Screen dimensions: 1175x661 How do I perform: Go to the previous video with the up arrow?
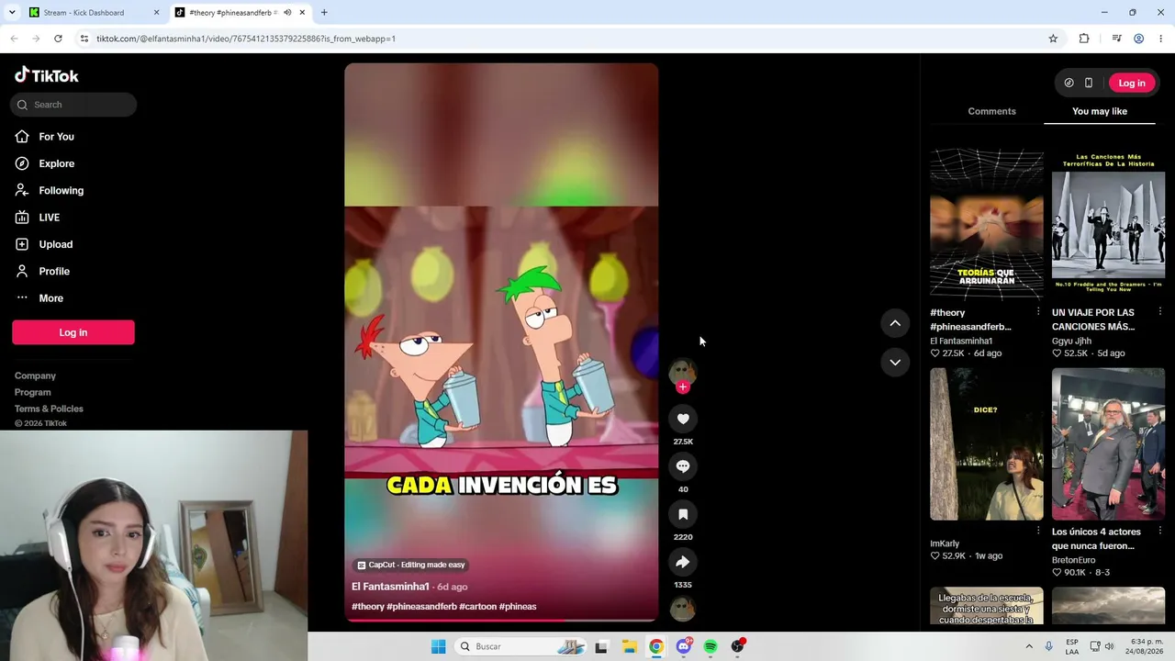pyautogui.click(x=895, y=323)
